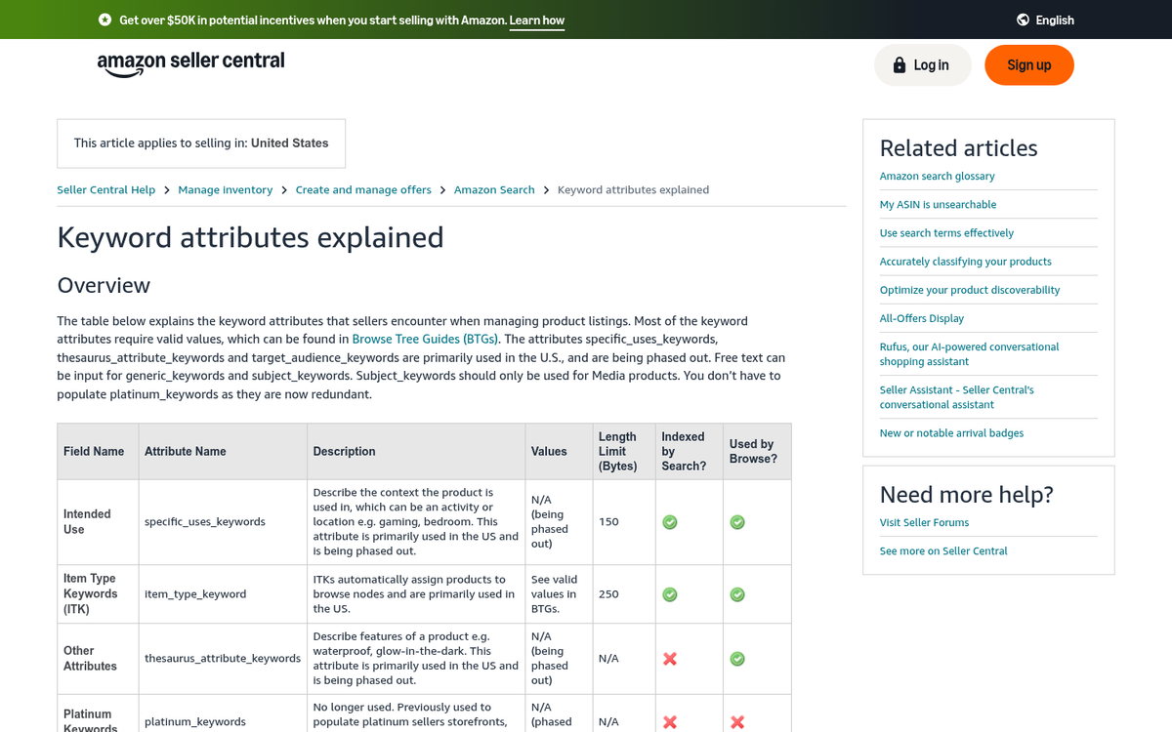Click the Manage inventory breadcrumb
1172x732 pixels.
point(226,189)
